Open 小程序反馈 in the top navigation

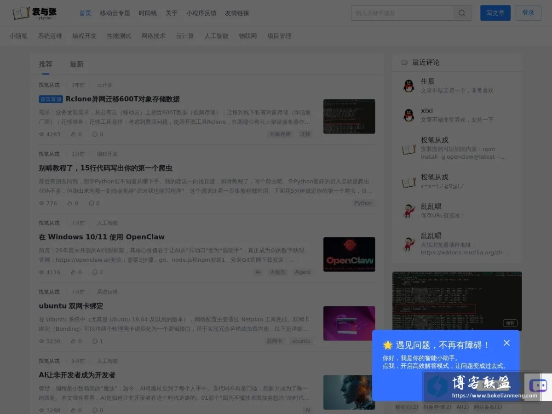click(x=201, y=13)
